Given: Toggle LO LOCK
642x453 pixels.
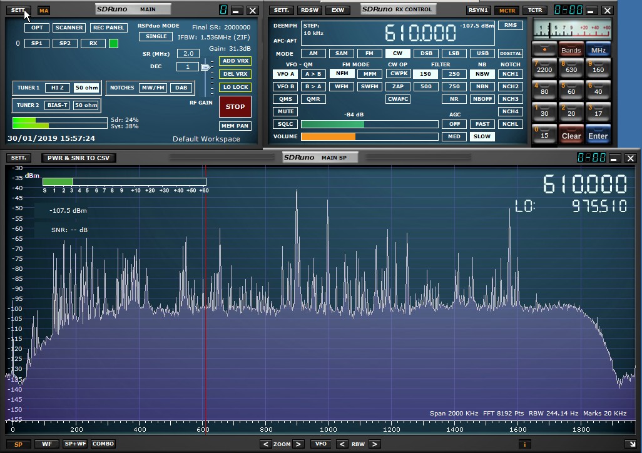Looking at the screenshot, I should coord(235,87).
